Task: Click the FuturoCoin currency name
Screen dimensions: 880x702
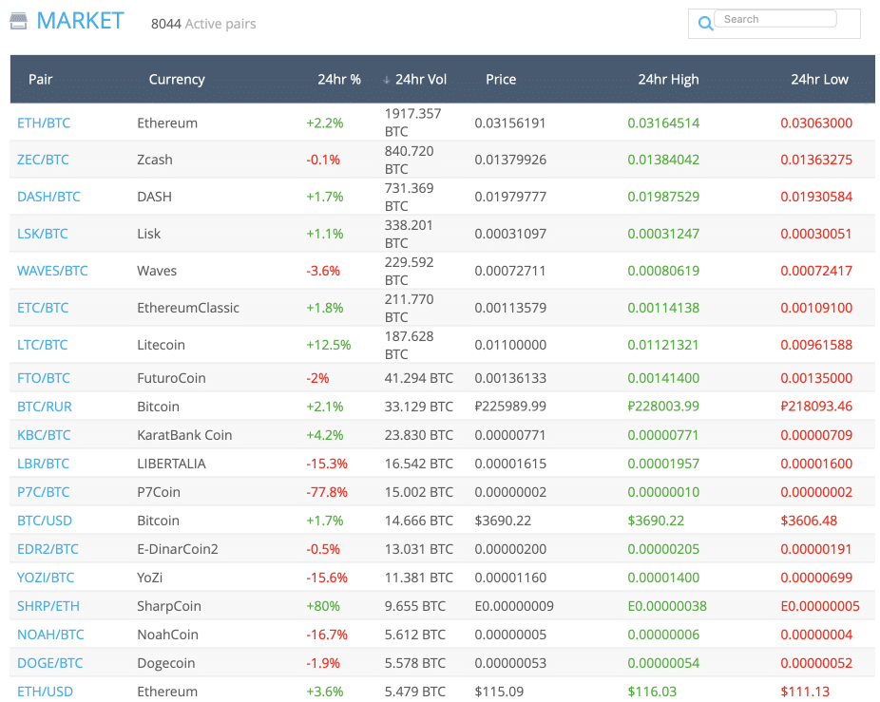Action: pyautogui.click(x=171, y=378)
